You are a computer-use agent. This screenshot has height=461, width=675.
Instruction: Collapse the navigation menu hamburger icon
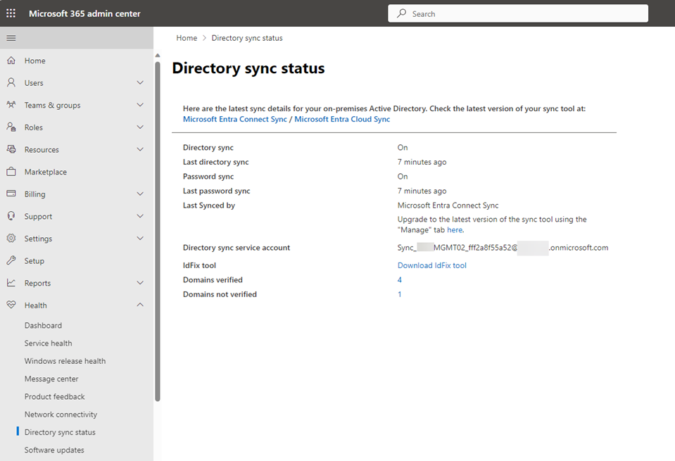click(11, 38)
